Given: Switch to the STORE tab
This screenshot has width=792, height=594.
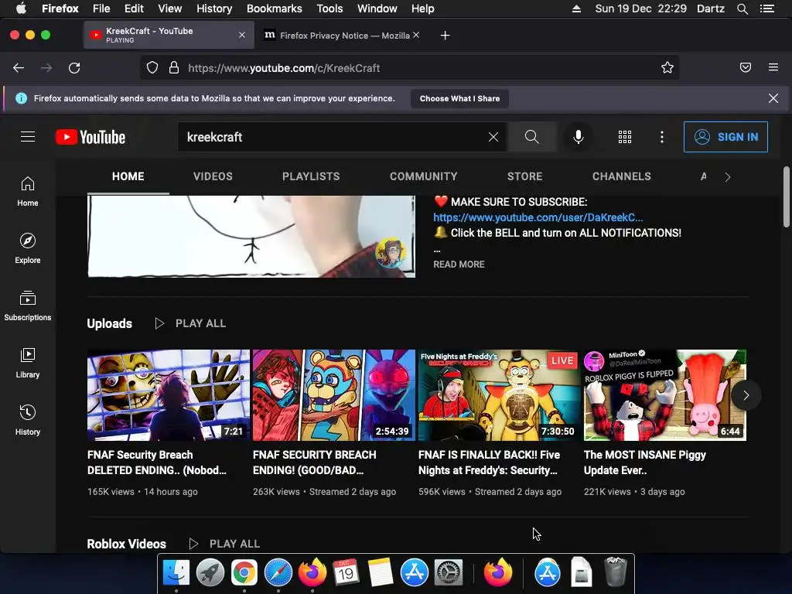Looking at the screenshot, I should (x=525, y=176).
